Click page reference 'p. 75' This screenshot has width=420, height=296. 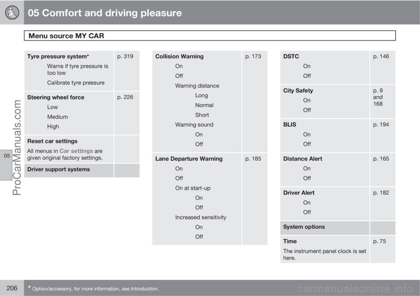pos(380,241)
